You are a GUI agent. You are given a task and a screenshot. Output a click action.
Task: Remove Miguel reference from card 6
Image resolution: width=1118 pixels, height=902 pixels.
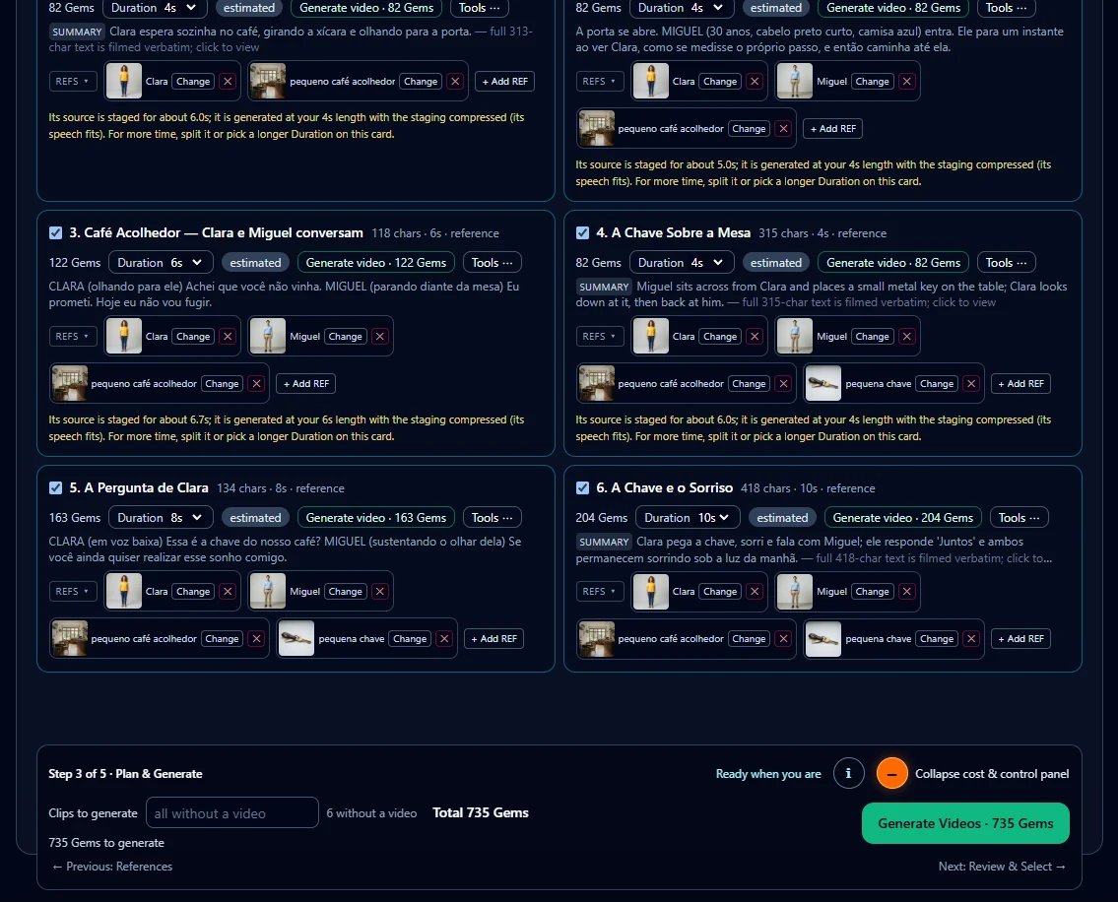[907, 592]
